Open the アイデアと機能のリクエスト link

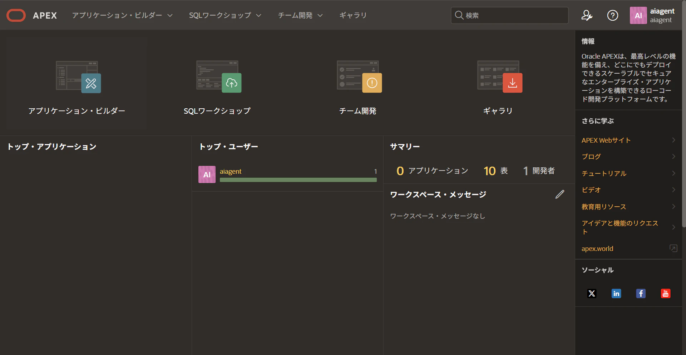[x=620, y=227]
